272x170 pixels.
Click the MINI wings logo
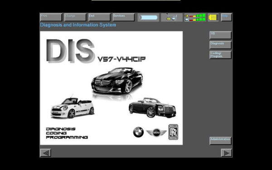156,133
